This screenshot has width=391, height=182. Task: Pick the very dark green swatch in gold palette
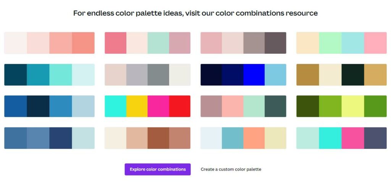click(353, 74)
